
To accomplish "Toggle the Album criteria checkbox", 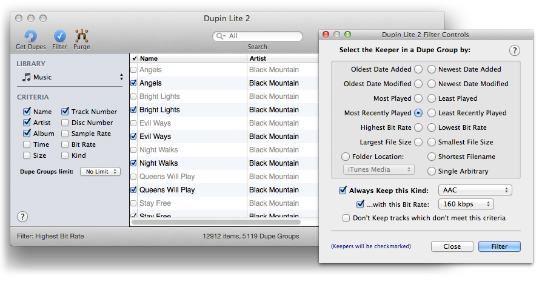I will [27, 134].
